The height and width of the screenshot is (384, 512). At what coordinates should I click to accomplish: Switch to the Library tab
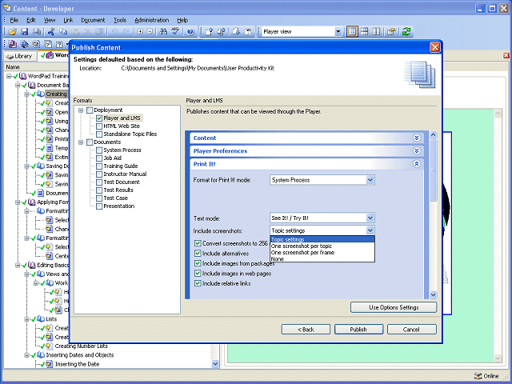click(x=20, y=56)
